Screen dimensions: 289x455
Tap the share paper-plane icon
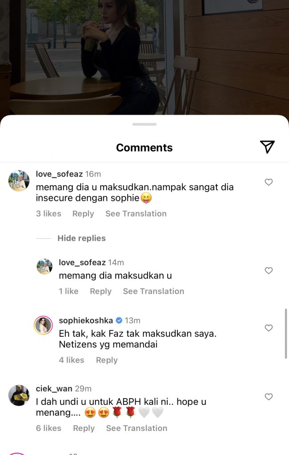tap(267, 147)
